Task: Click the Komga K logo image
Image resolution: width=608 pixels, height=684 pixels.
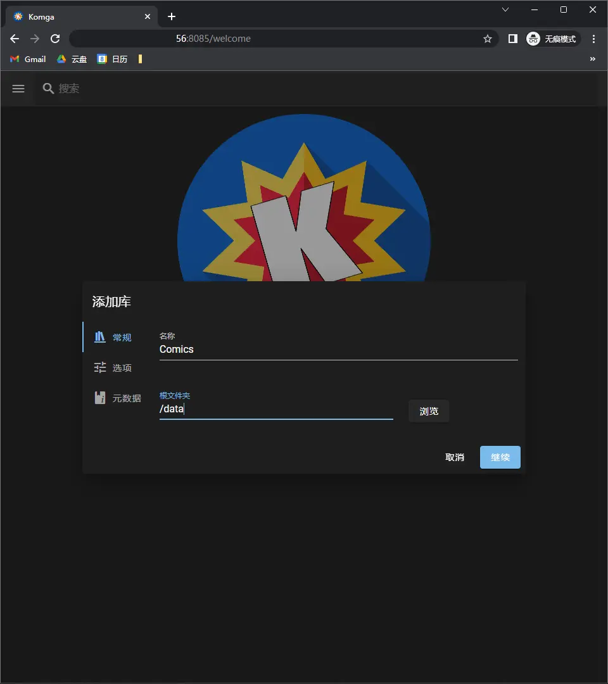Action: click(304, 198)
